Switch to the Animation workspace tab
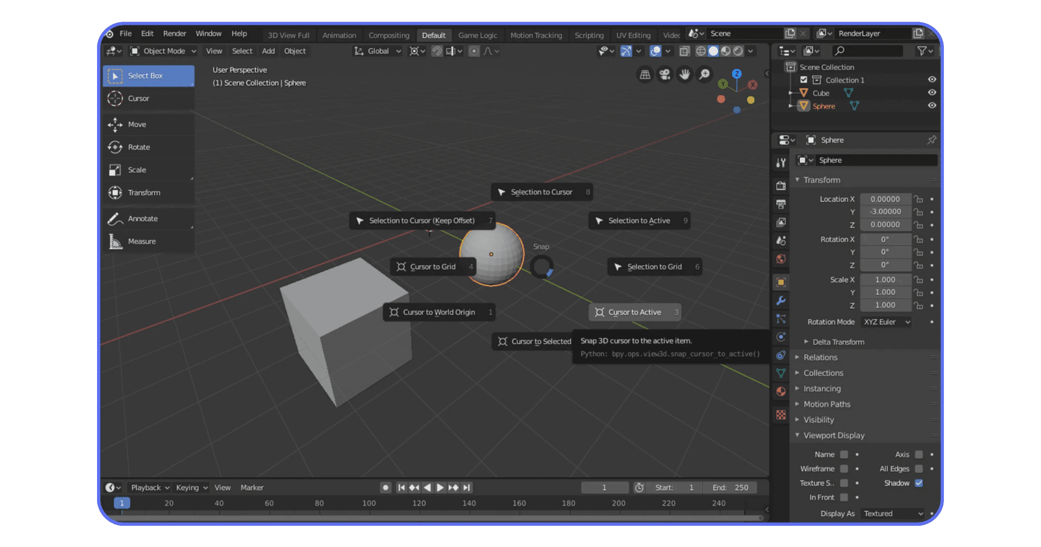Image resolution: width=1041 pixels, height=547 pixels. pyautogui.click(x=339, y=35)
